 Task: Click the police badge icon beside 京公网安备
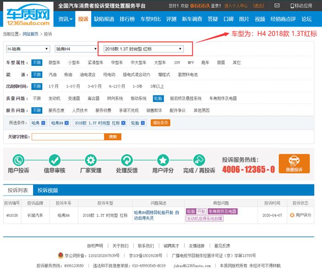(x=61, y=255)
